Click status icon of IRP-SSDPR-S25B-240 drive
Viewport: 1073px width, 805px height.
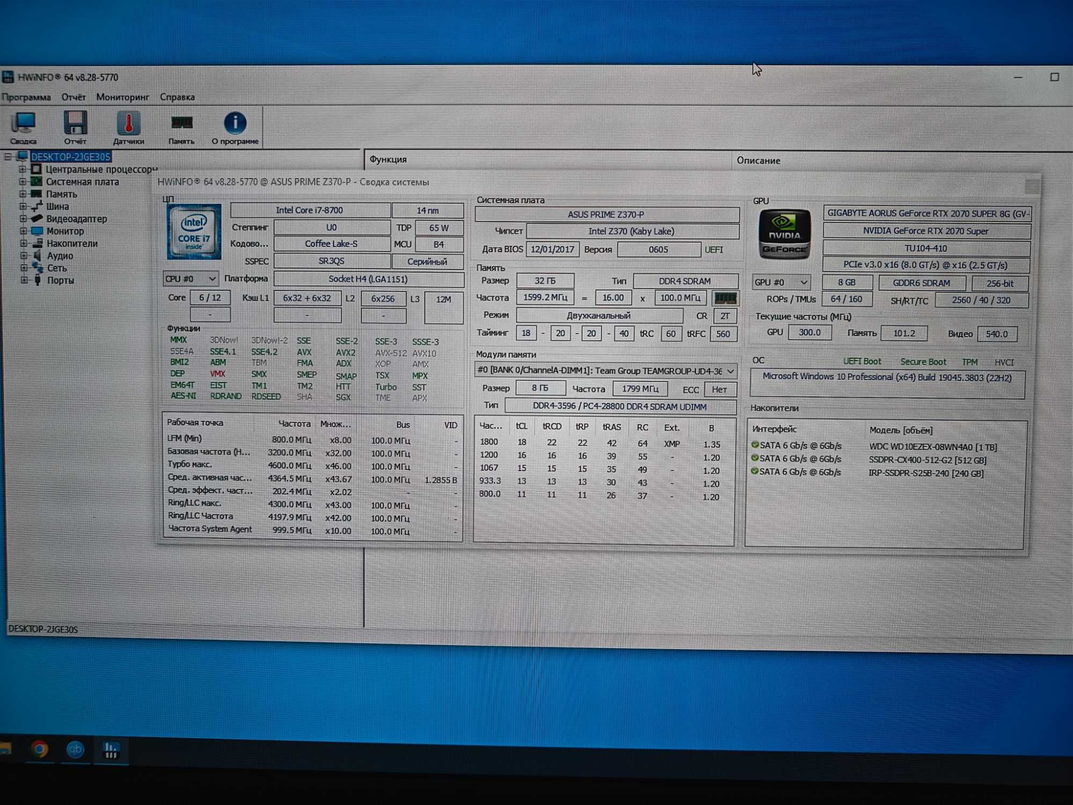click(x=755, y=471)
